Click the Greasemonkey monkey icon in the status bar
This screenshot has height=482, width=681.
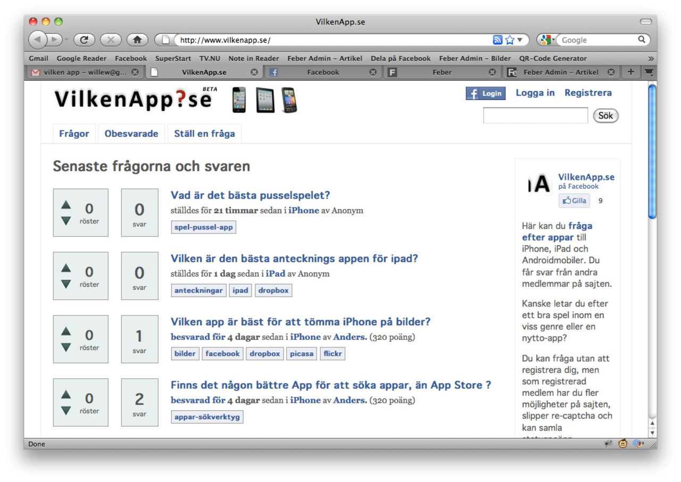621,444
